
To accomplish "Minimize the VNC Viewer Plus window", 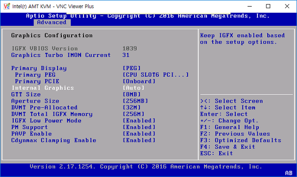I will point(250,6).
